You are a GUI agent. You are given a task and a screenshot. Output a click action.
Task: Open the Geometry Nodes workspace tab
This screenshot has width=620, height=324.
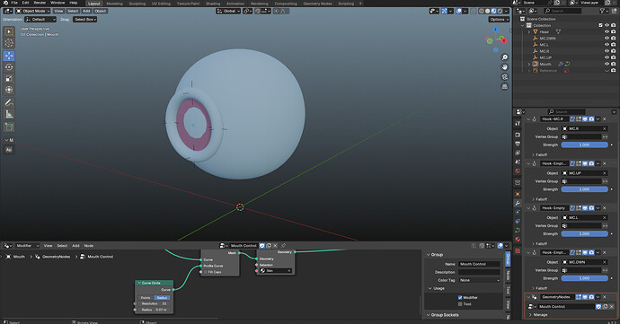pyautogui.click(x=317, y=4)
